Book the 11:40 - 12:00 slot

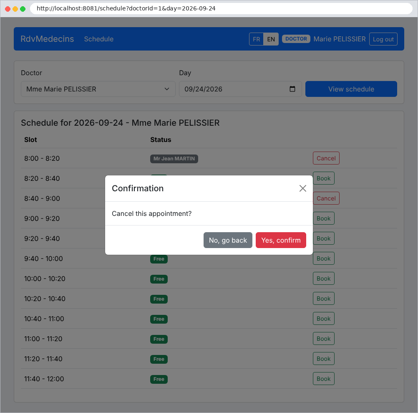pos(323,379)
